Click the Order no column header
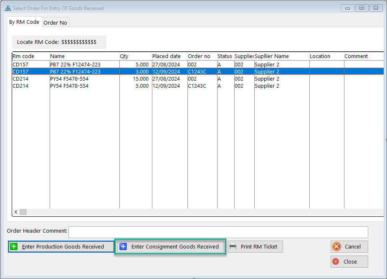This screenshot has height=279, width=387. pyautogui.click(x=202, y=56)
